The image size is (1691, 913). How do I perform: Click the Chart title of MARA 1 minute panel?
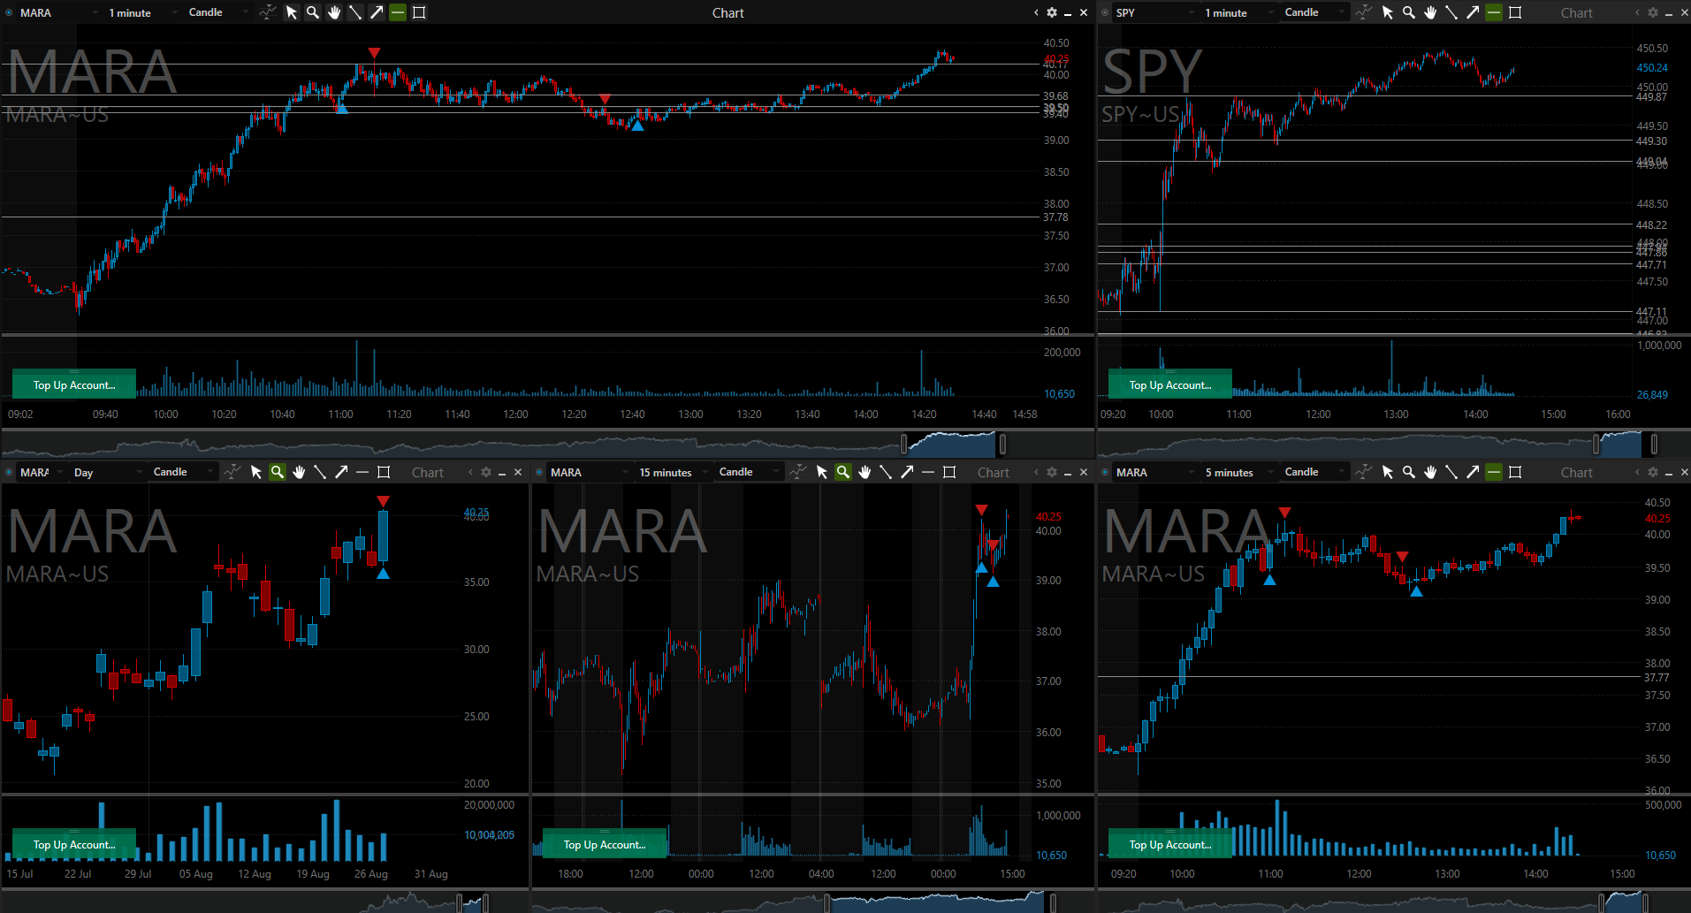tap(728, 12)
